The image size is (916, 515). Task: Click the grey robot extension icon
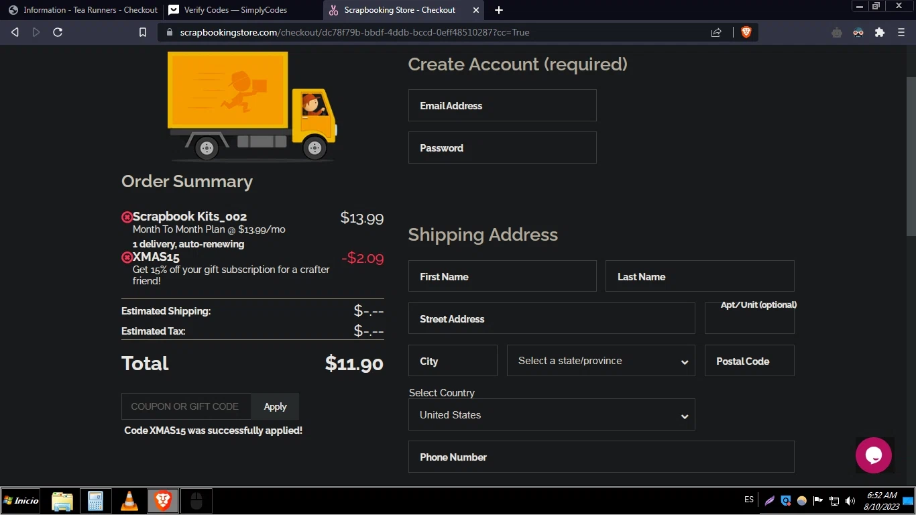(837, 32)
